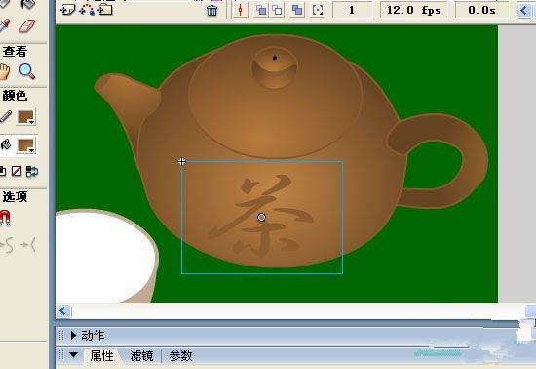This screenshot has width=536, height=369.
Task: Collapse the Properties panel triangle
Action: coord(73,355)
